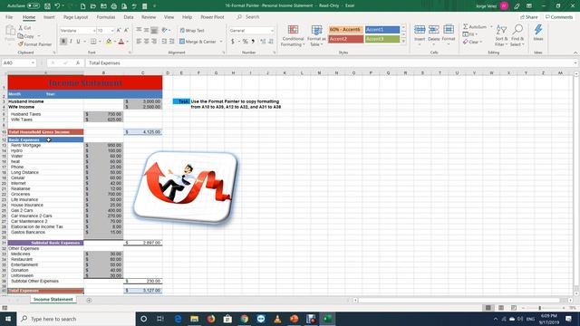Open Google Chrome from the taskbar
Screen dimensions: 580x326
[x=245, y=319]
